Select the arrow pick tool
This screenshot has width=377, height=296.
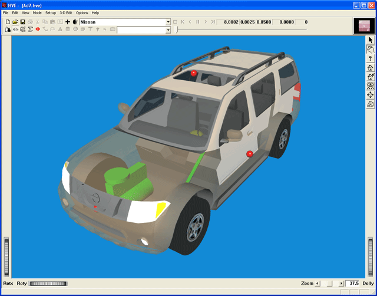pyautogui.click(x=371, y=40)
